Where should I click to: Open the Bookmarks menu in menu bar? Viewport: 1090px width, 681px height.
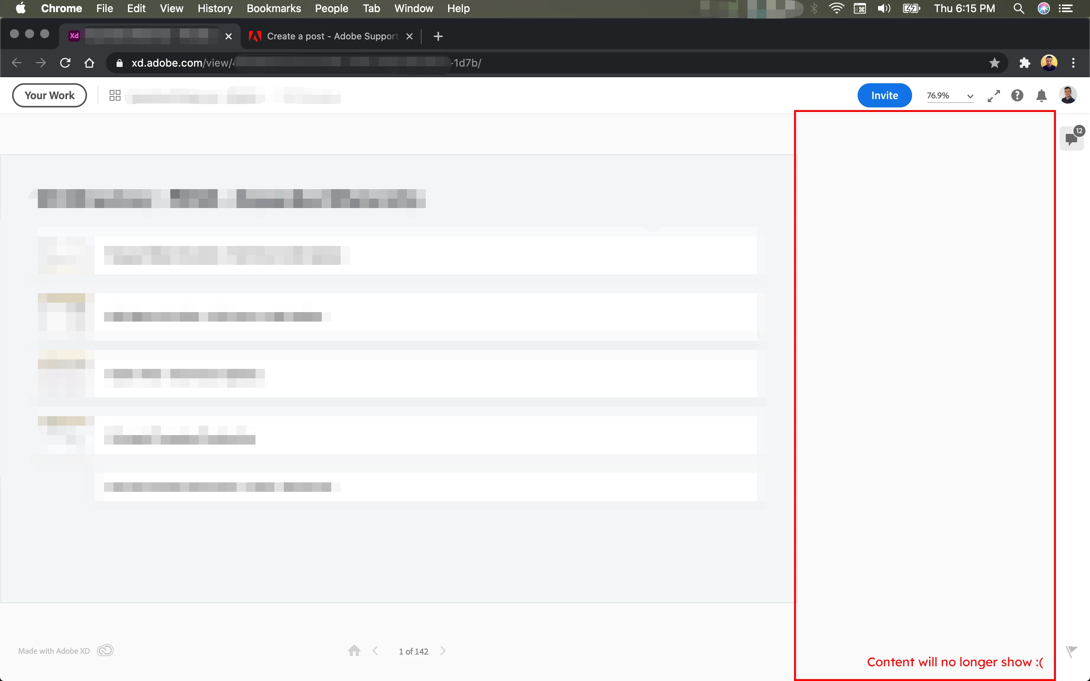coord(273,9)
